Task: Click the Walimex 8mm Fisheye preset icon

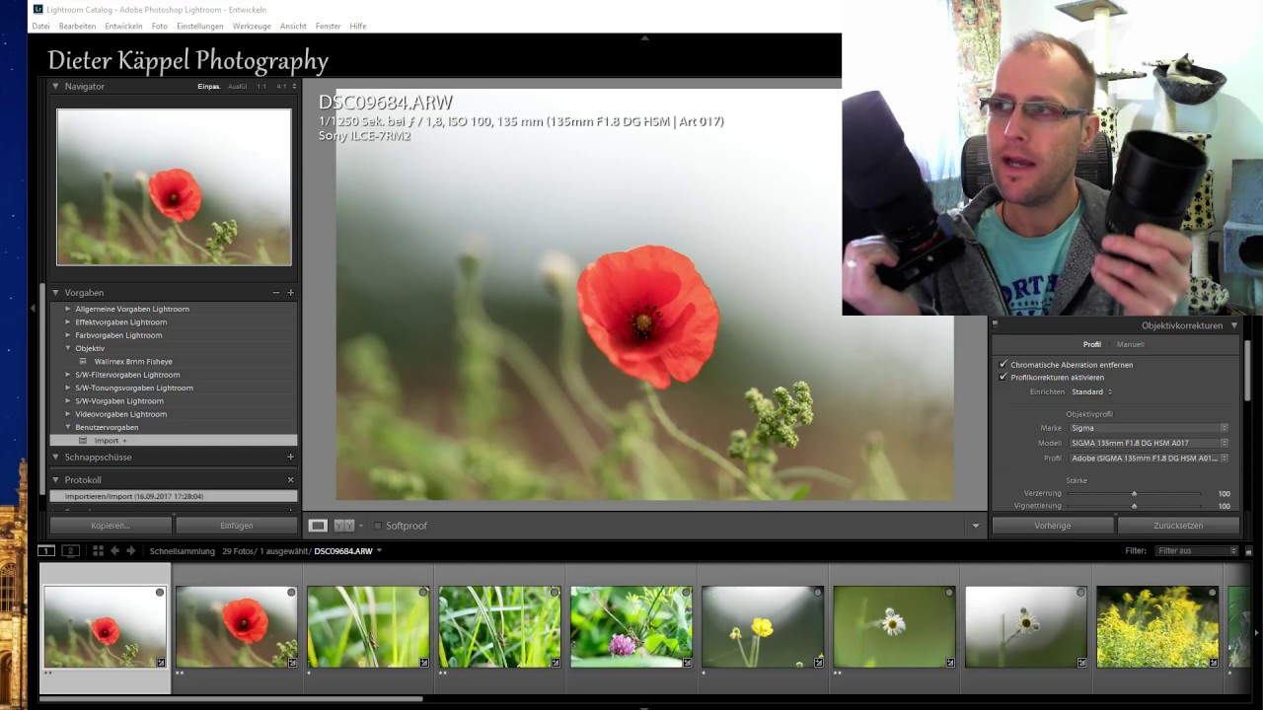Action: pyautogui.click(x=84, y=362)
